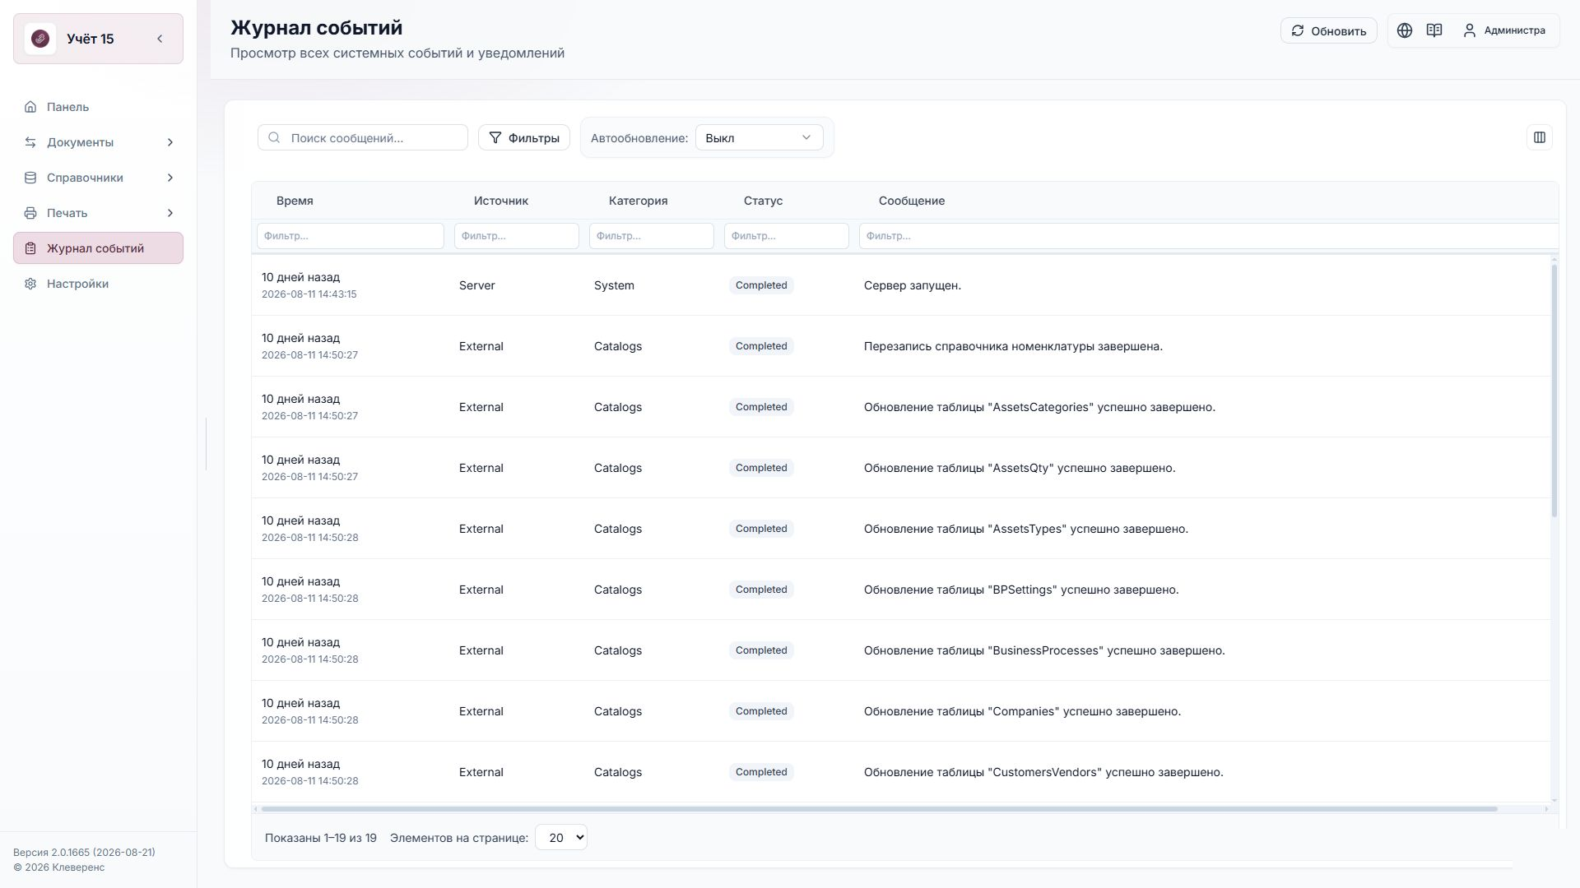Select the AssetsCategories table update message

(1039, 407)
